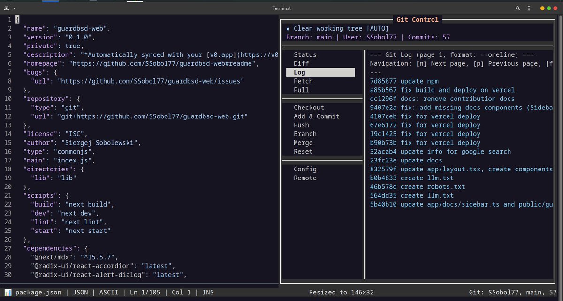Image resolution: width=563 pixels, height=301 pixels.
Task: Select commit dc1296f remove contribution docs
Action: [442, 99]
